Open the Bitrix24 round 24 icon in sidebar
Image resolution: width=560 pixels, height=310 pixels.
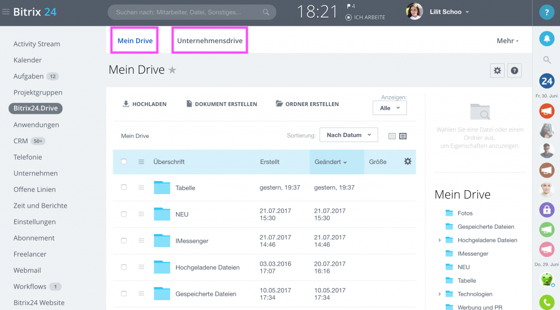(546, 81)
